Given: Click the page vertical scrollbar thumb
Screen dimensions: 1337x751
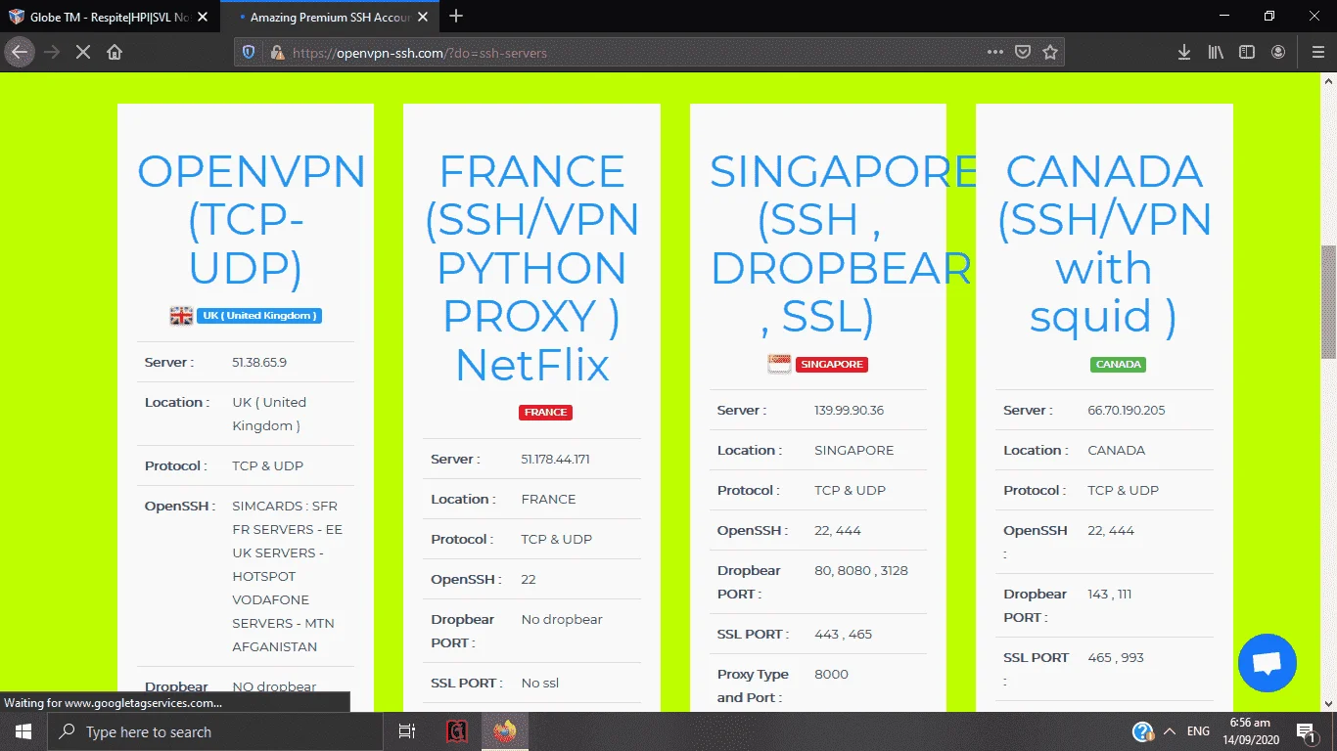Looking at the screenshot, I should (1328, 301).
